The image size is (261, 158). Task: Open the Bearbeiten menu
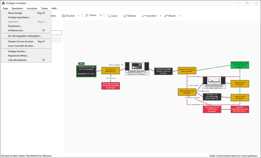pyautogui.click(x=17, y=8)
